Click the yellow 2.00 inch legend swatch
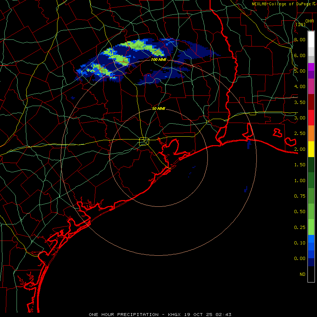Screen dimensions: 317x317 pyautogui.click(x=311, y=149)
